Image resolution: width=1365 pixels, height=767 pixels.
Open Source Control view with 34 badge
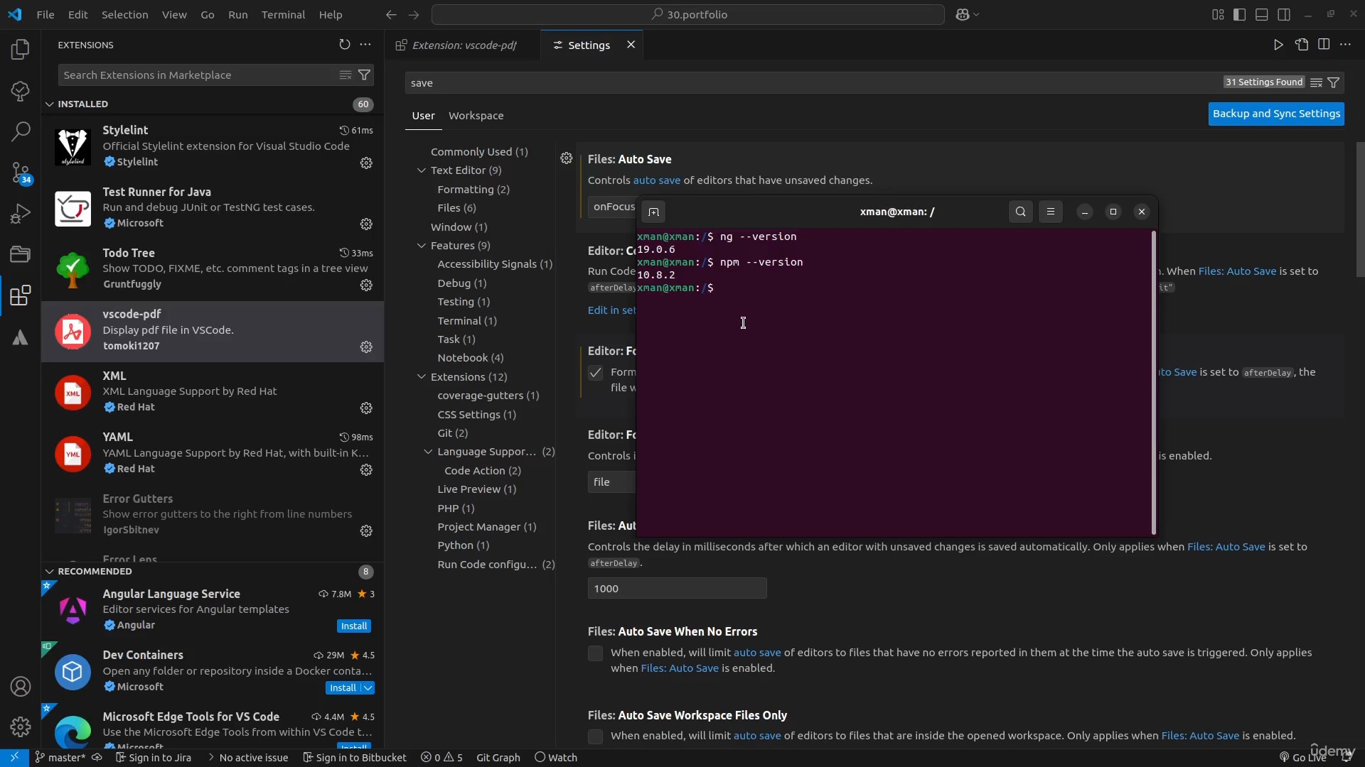(20, 173)
